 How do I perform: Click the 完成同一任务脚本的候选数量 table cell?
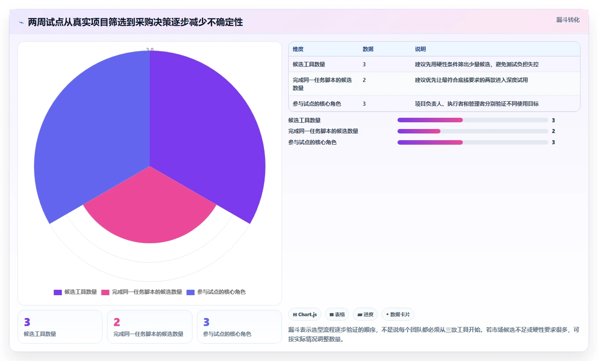(323, 84)
